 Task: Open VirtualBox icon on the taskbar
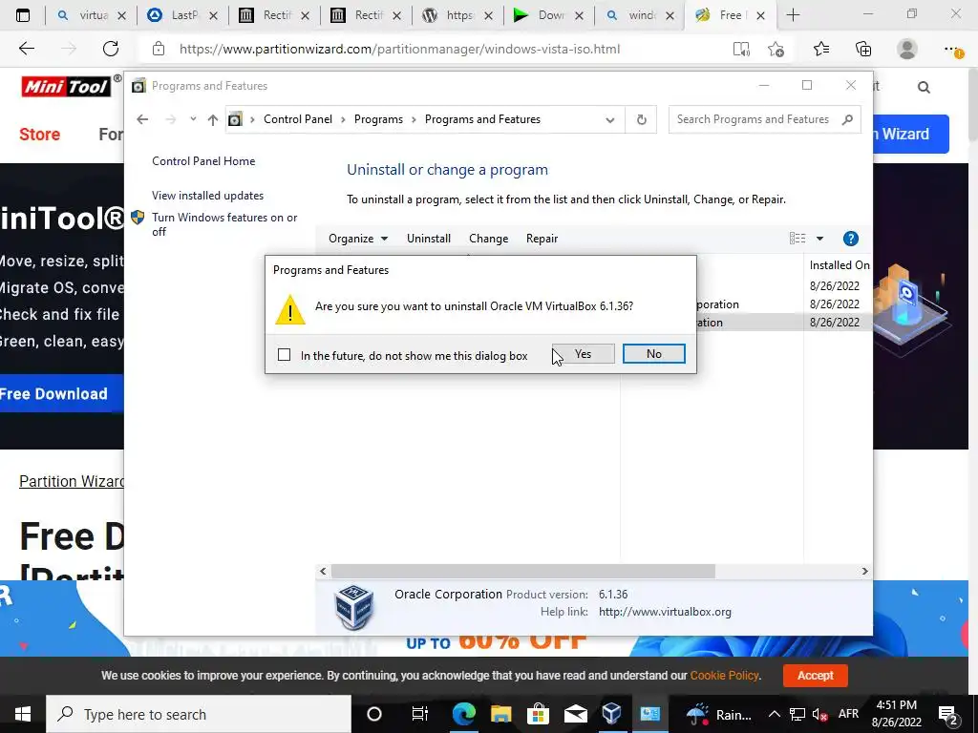(612, 714)
